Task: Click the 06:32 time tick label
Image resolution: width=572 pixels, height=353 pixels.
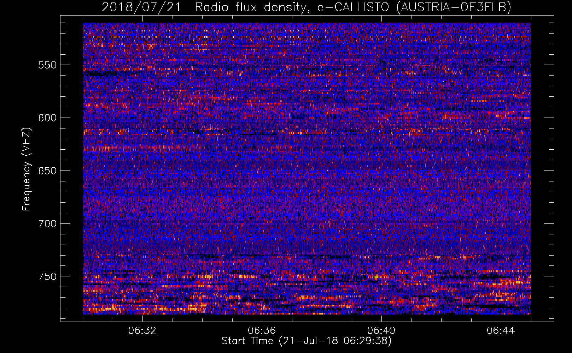Action: (x=142, y=331)
